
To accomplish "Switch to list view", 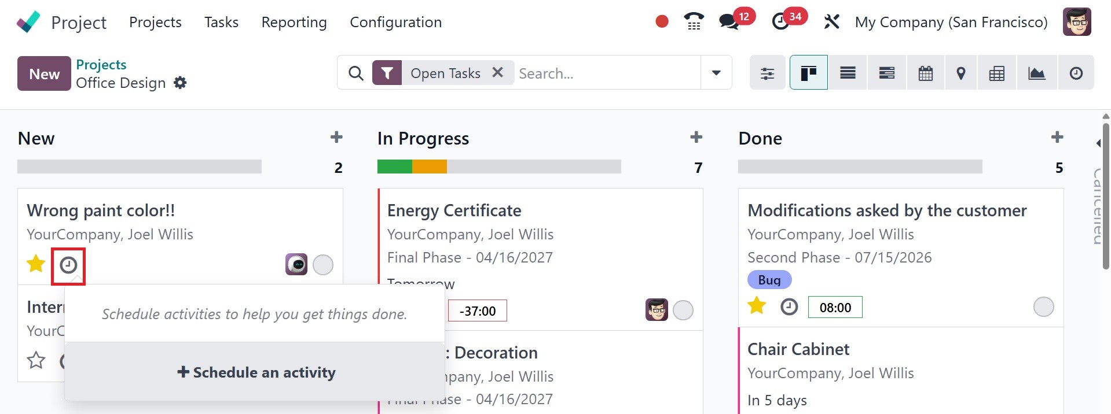I will coord(848,73).
